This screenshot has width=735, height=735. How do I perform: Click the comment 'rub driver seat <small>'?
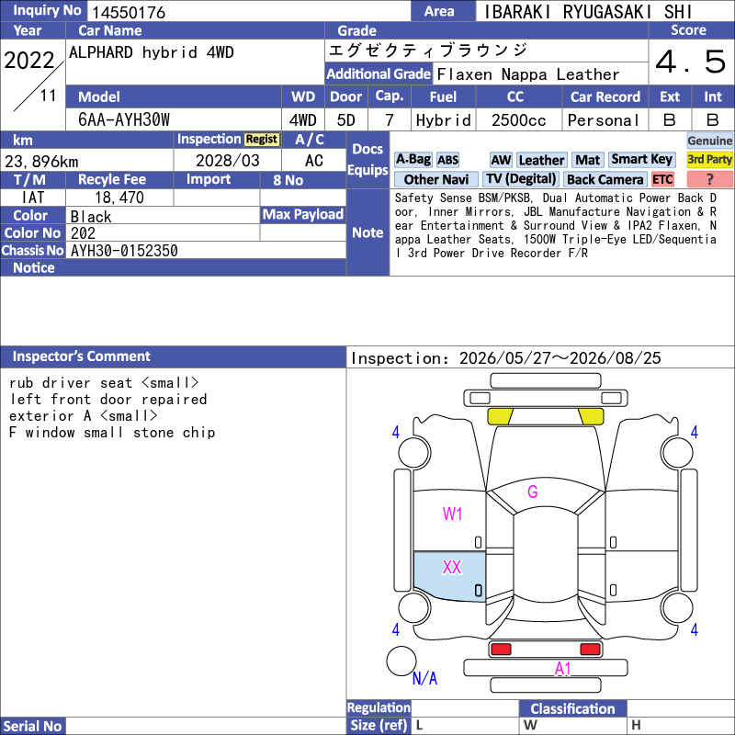(x=104, y=383)
